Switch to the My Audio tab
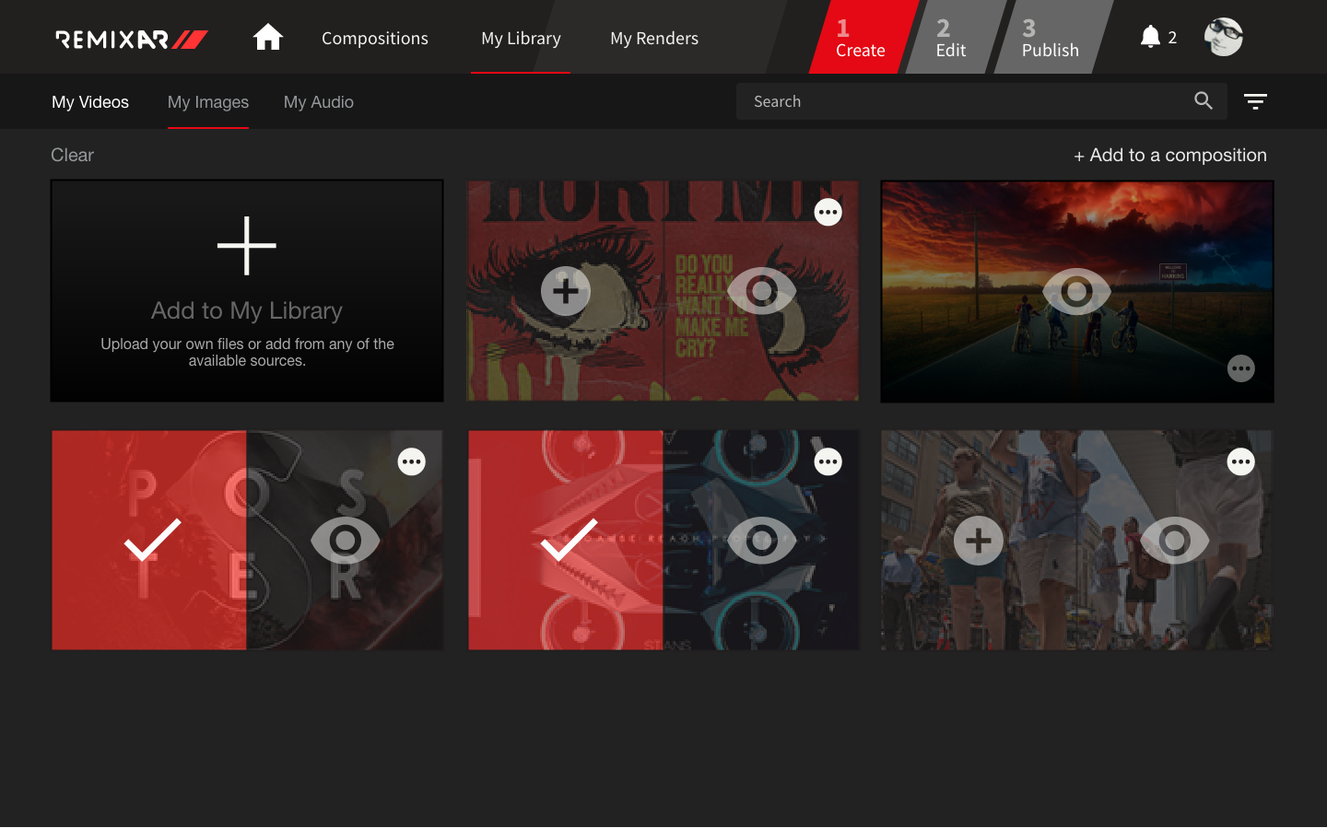1327x828 pixels. (x=319, y=102)
